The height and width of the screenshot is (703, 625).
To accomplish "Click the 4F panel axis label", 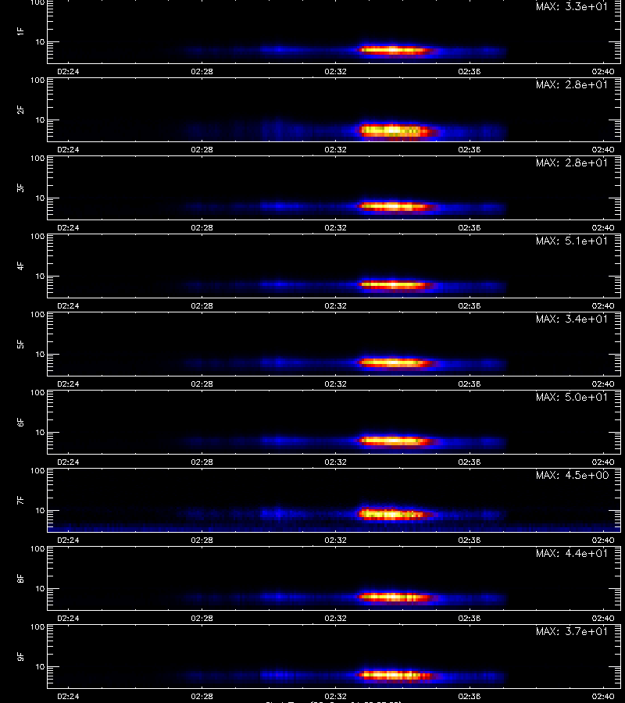I will (20, 266).
